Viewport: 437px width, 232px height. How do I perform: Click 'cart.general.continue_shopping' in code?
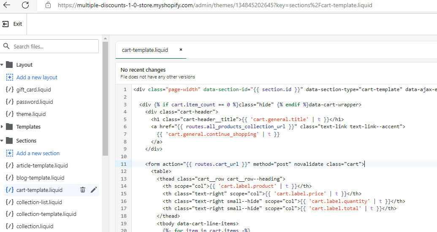click(x=212, y=134)
